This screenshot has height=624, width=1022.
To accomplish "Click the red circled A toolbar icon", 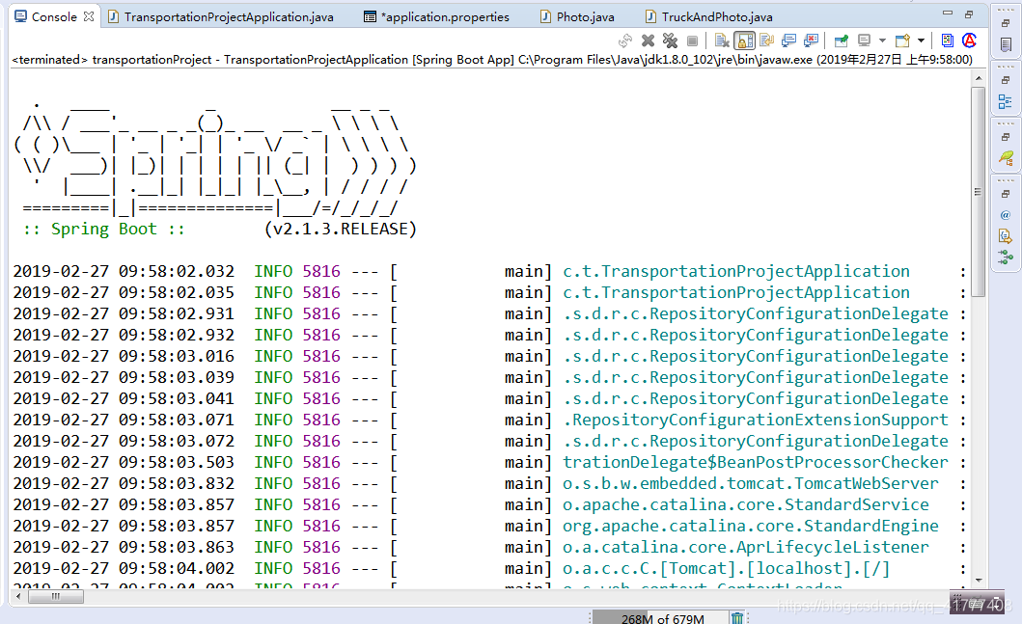I will point(970,41).
